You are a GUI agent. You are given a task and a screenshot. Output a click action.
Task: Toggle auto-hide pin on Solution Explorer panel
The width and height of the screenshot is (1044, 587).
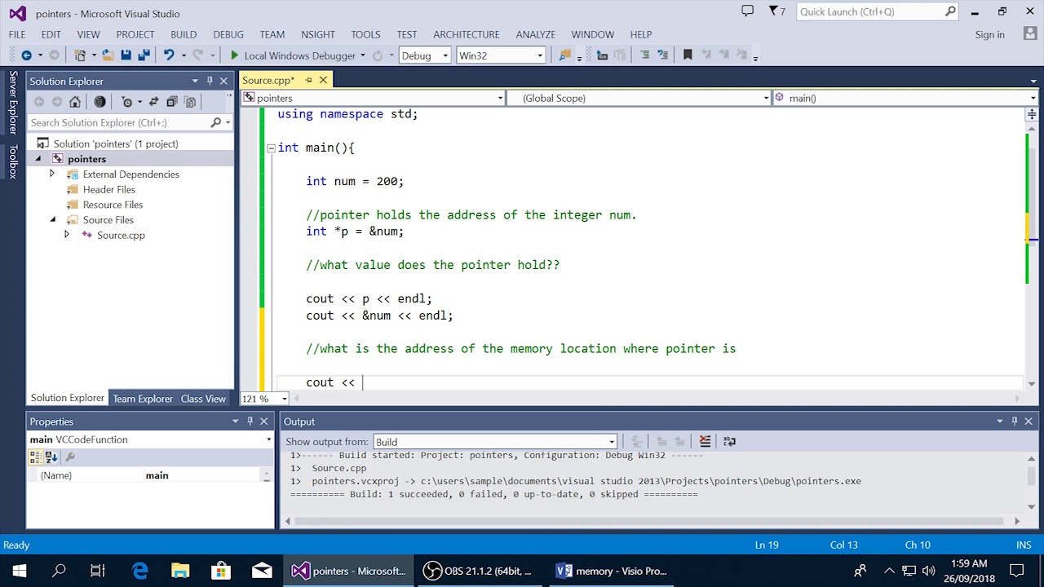click(210, 81)
